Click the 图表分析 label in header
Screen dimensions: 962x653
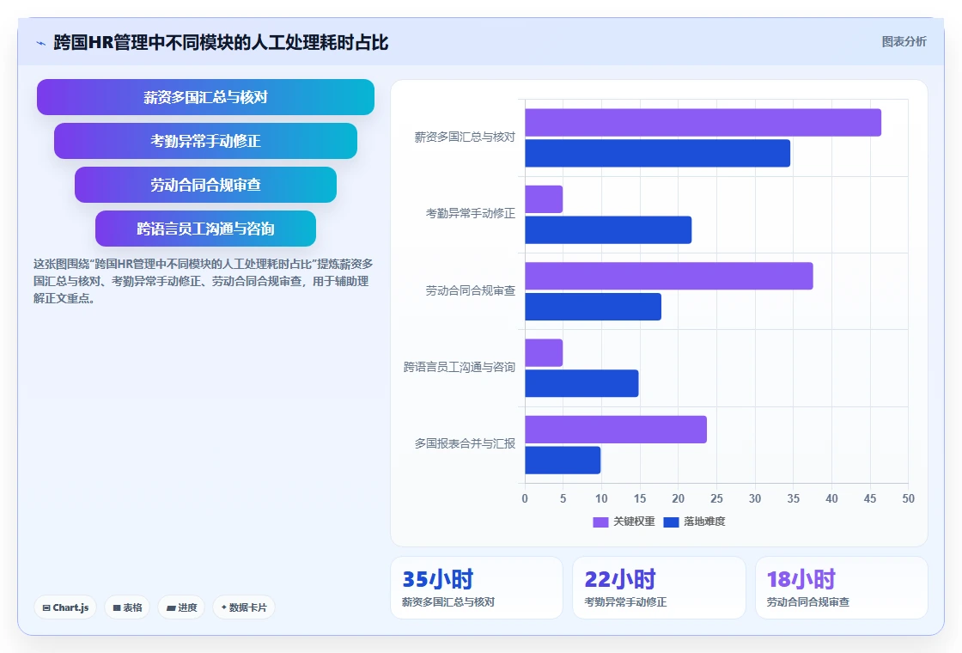[904, 42]
